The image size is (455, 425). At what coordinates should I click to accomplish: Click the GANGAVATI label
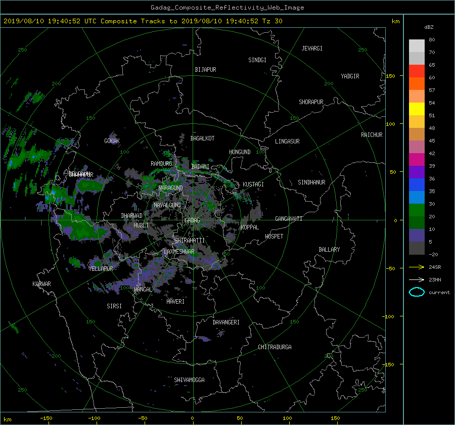coord(289,219)
